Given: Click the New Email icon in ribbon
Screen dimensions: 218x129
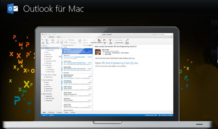Looking at the screenshot, I should [x=43, y=41].
